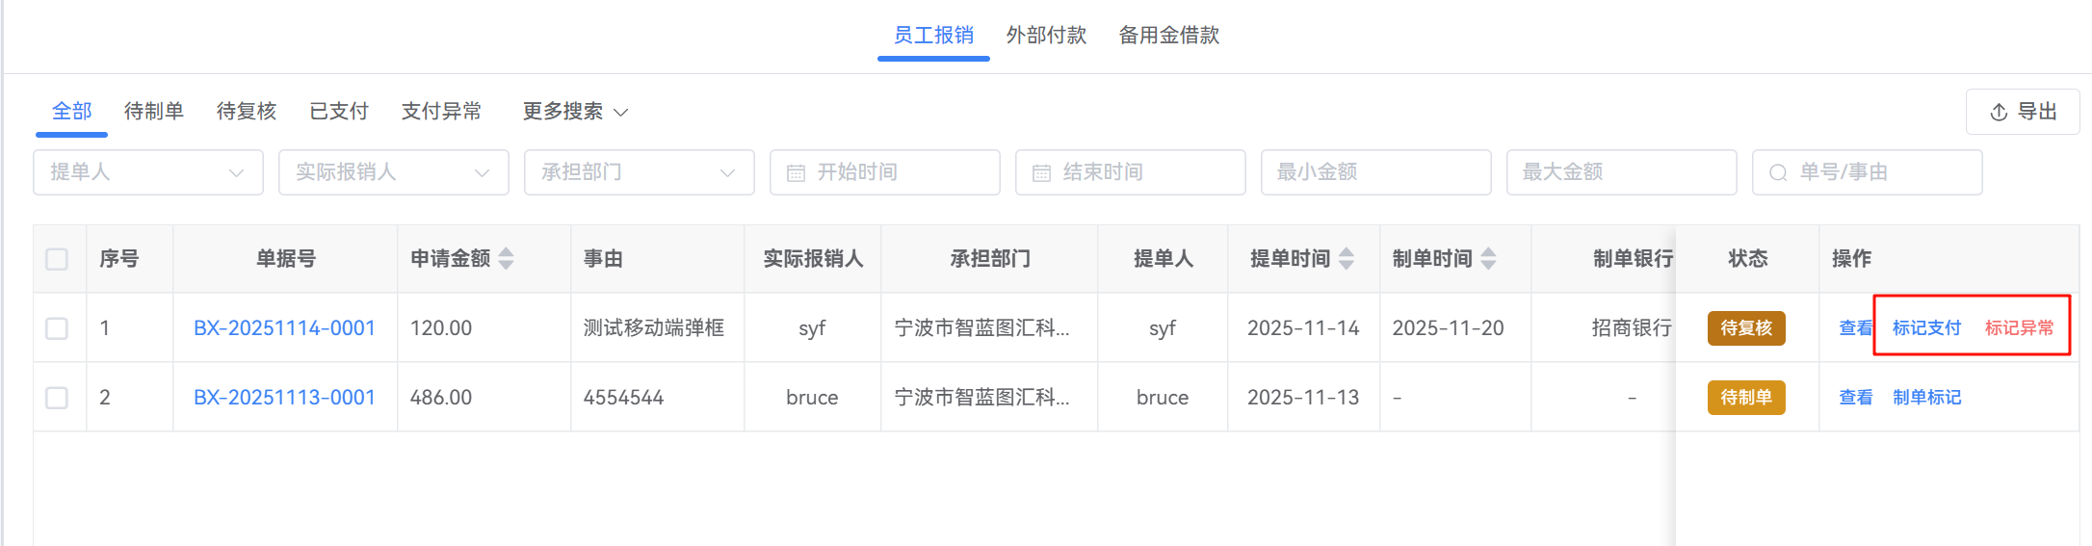Image resolution: width=2092 pixels, height=546 pixels.
Task: Switch to the 外部付款 tab
Action: pos(1046,36)
